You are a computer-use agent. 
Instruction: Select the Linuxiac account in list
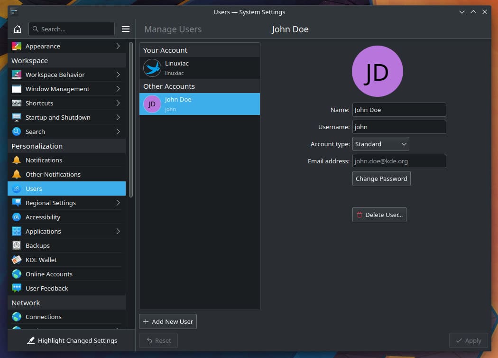tap(199, 68)
